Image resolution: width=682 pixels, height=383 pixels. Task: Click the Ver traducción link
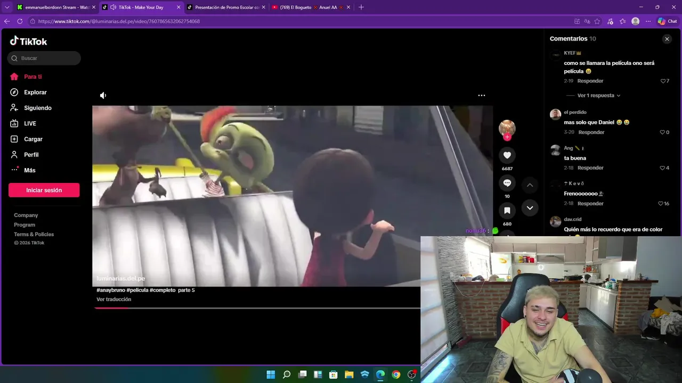[113, 299]
